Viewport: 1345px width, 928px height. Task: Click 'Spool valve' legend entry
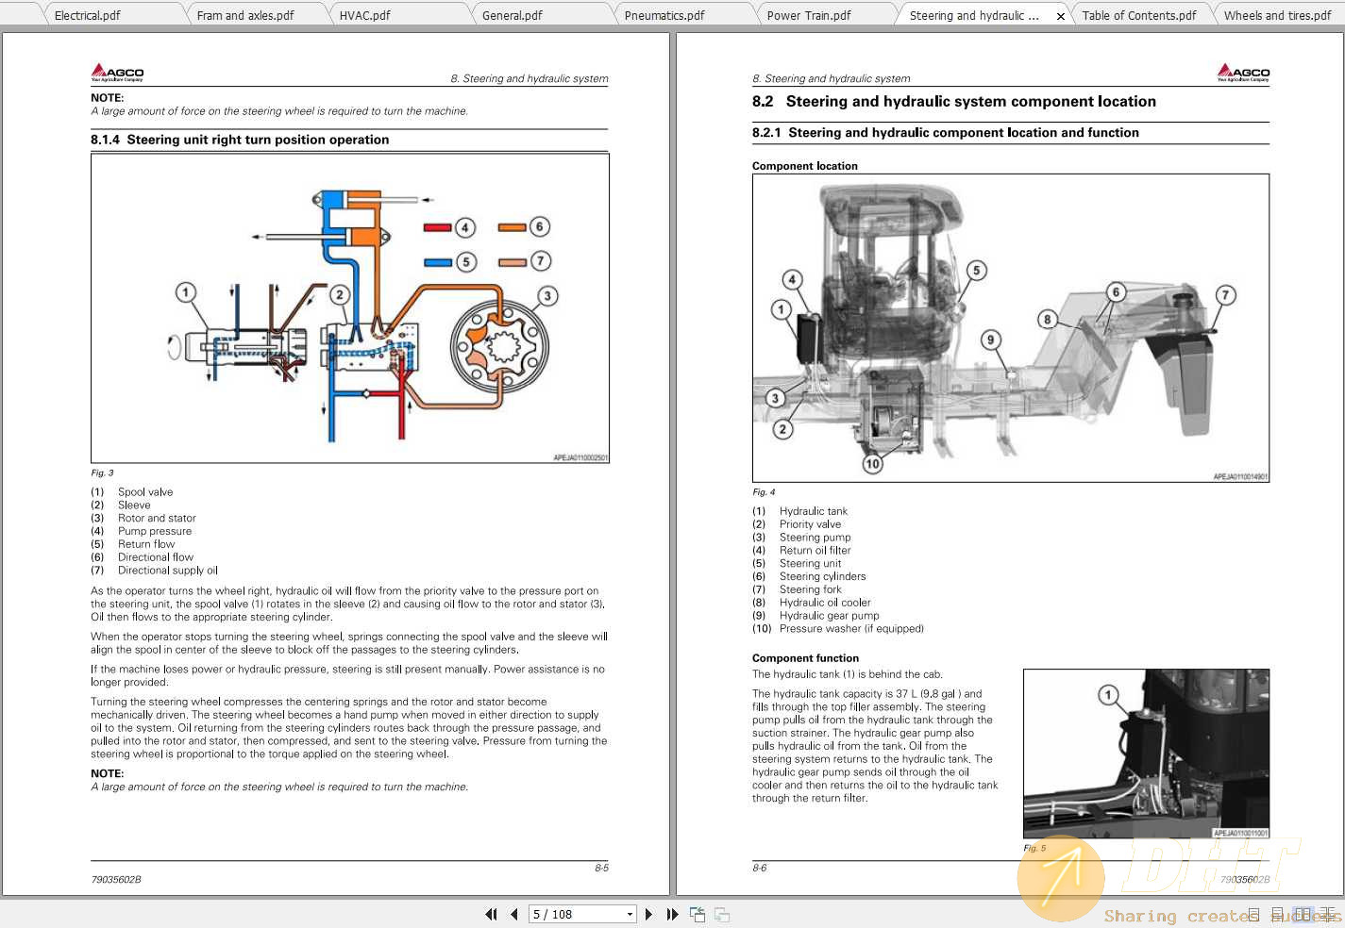point(145,492)
